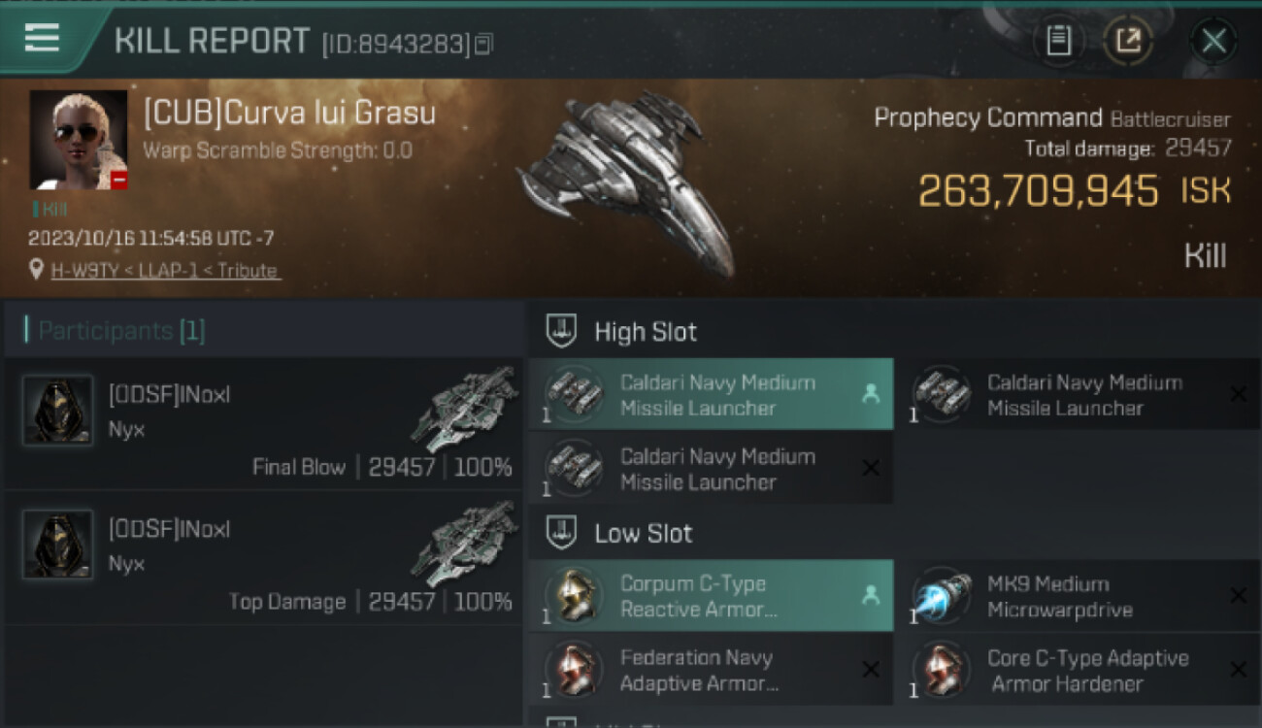Toggle X mark on Core C-Type Adaptive Armor Hardener

[x=1238, y=670]
